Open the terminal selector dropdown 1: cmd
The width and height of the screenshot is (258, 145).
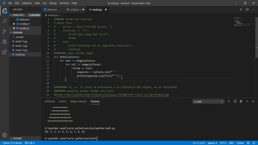208,101
